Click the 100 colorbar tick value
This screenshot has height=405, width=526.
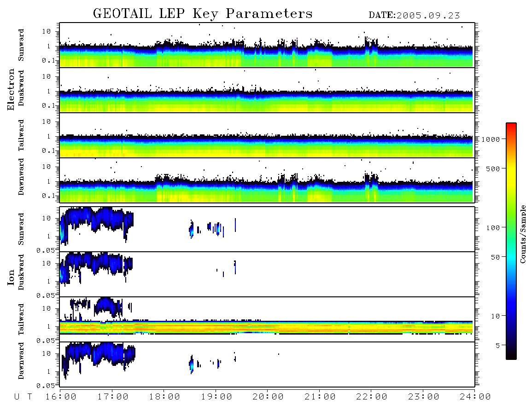[x=493, y=228]
